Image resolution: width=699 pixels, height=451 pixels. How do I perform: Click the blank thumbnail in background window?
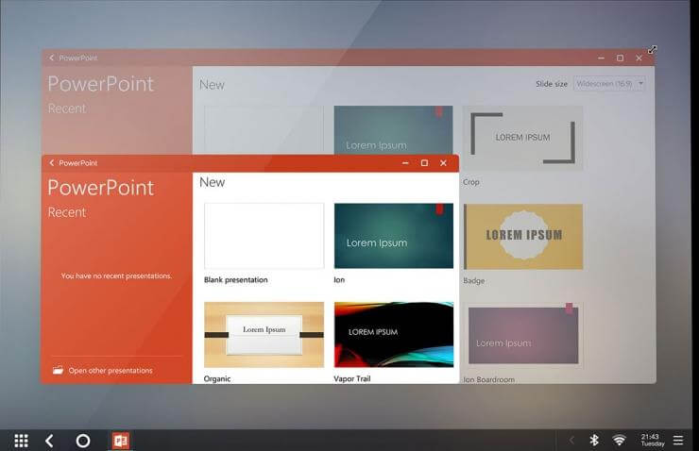click(264, 130)
